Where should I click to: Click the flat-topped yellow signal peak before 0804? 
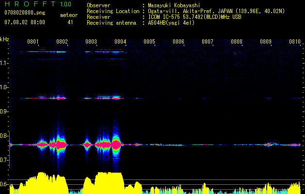109,183
